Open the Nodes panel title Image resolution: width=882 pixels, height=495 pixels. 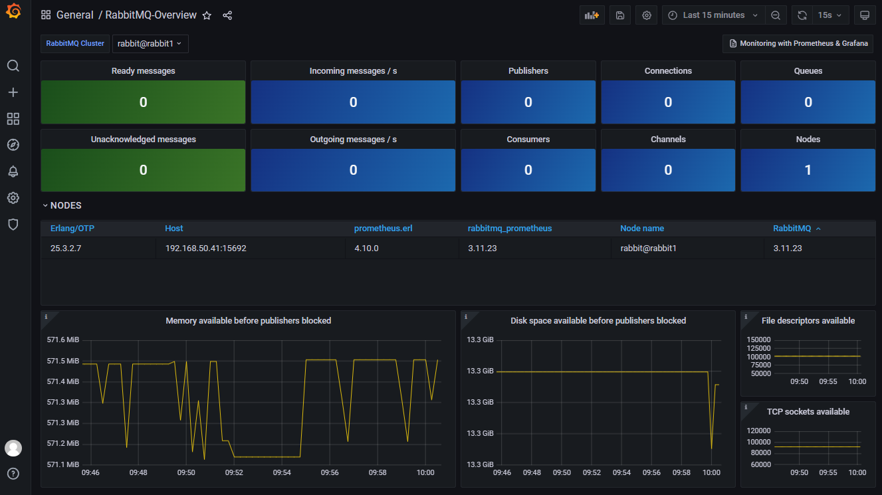point(808,140)
